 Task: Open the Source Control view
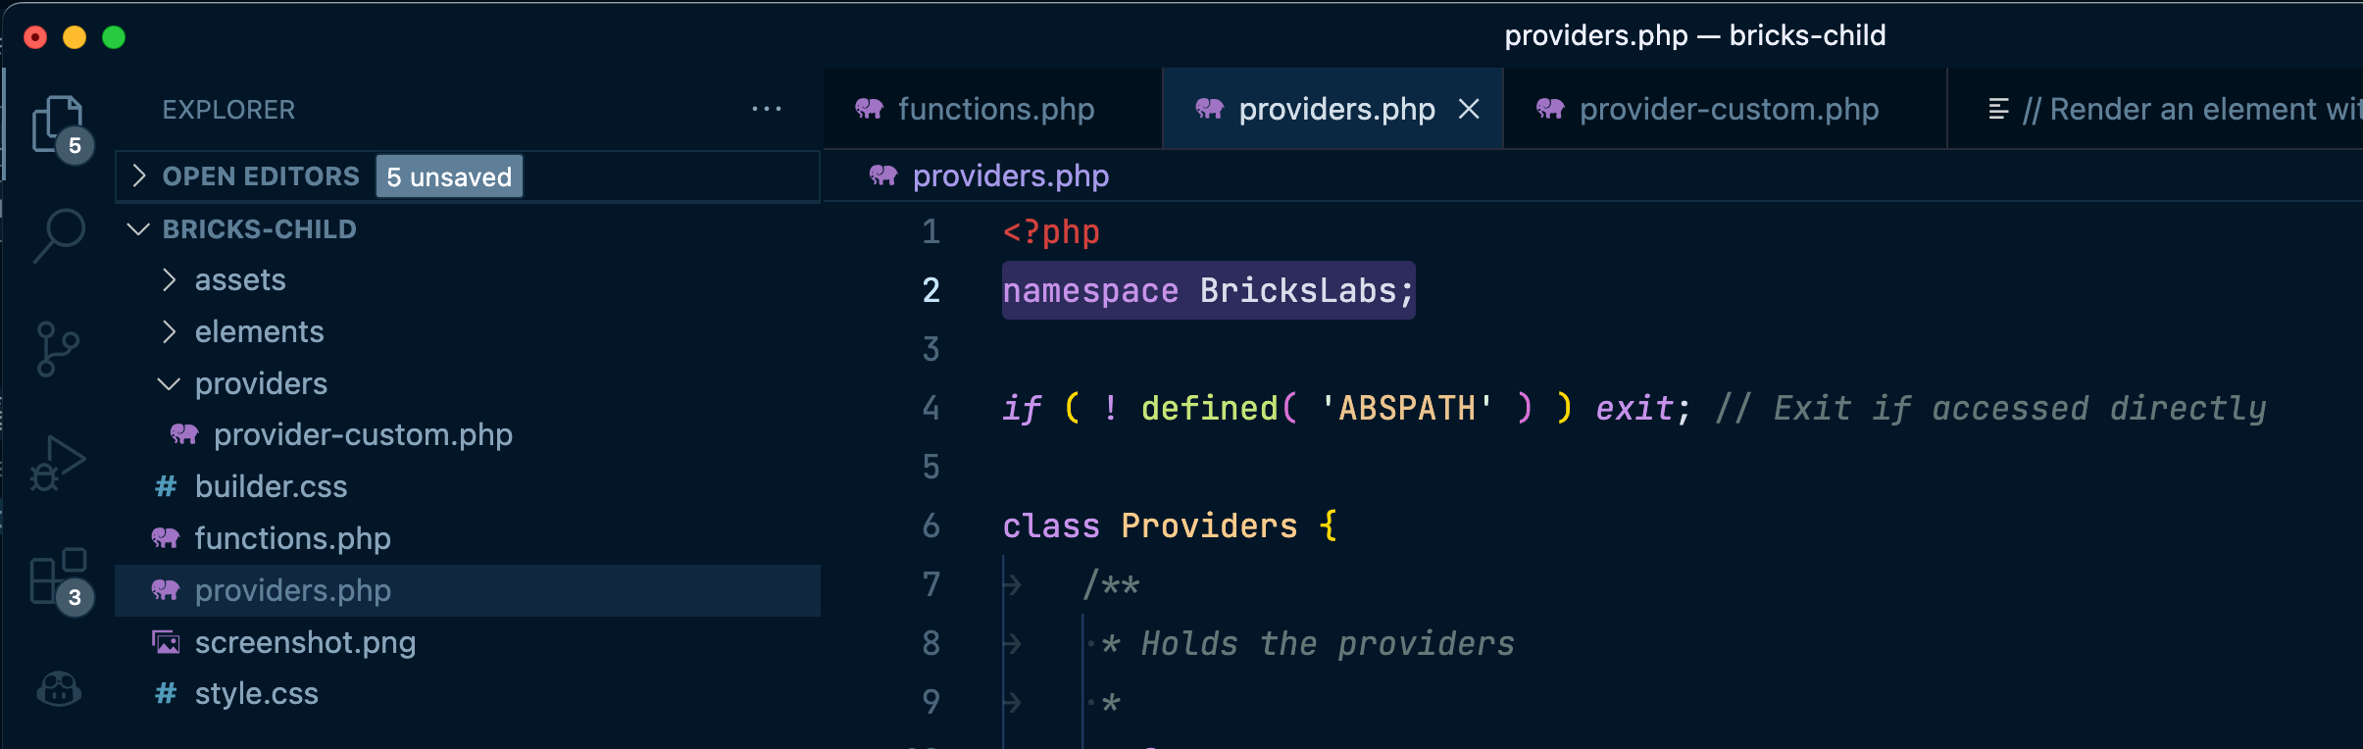58,349
